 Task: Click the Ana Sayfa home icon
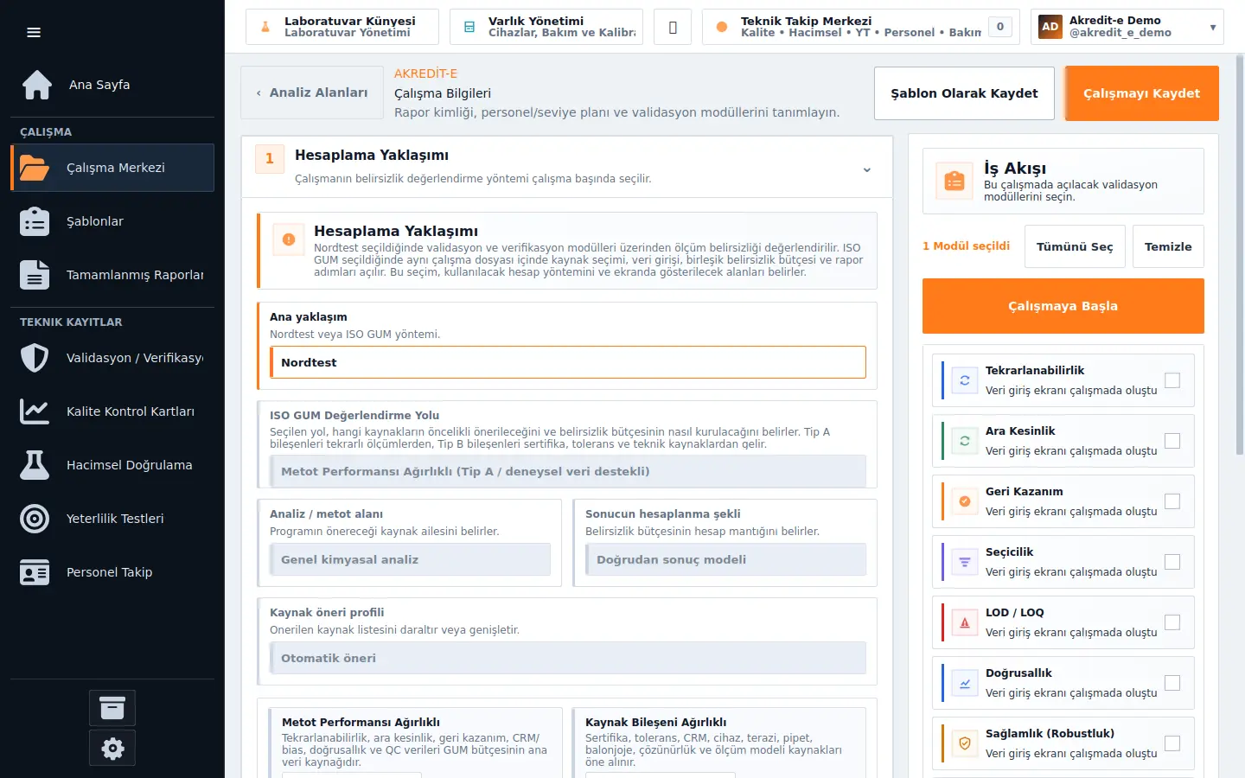coord(36,85)
